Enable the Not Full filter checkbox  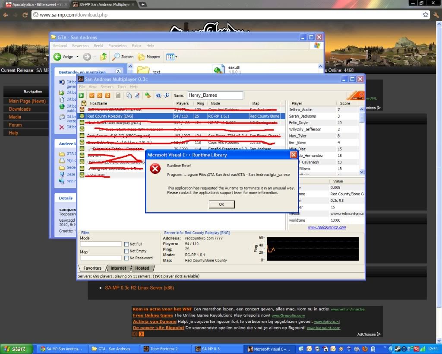coord(126,244)
